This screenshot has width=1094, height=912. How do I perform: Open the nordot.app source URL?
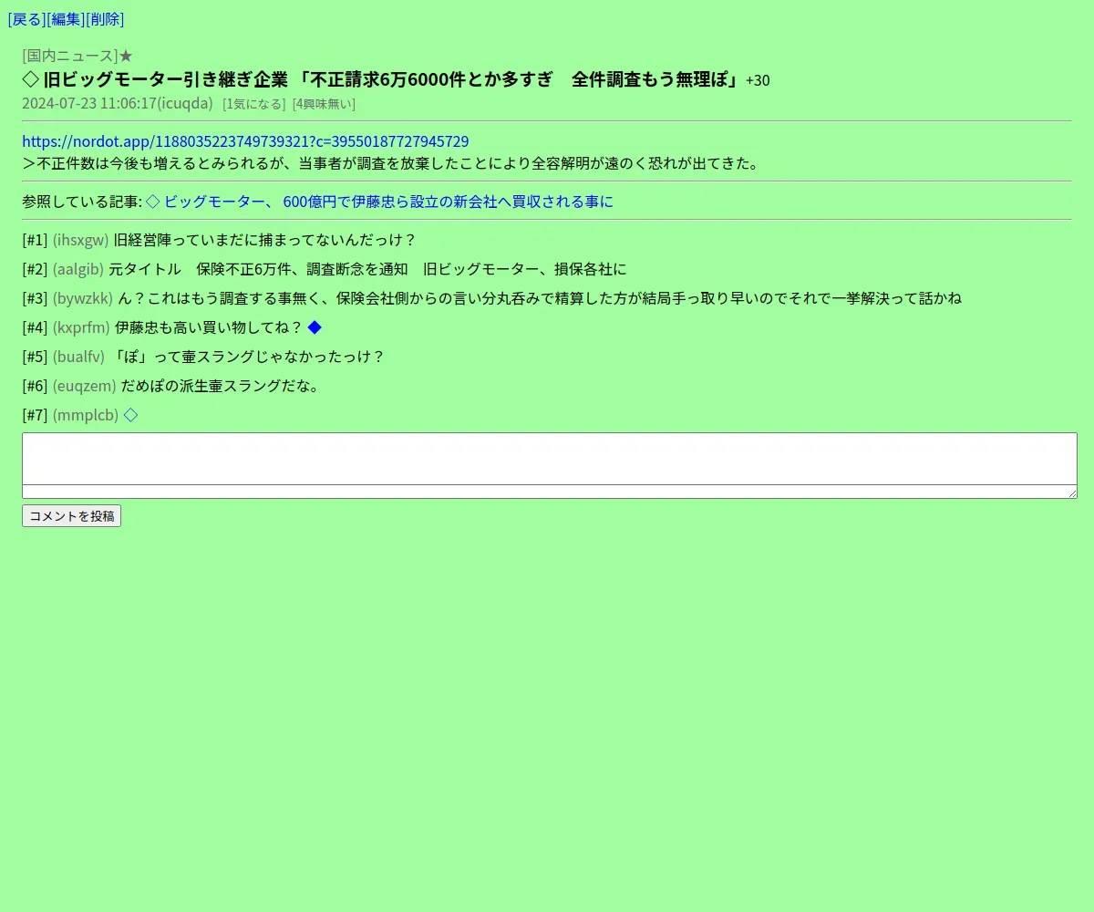pyautogui.click(x=245, y=141)
